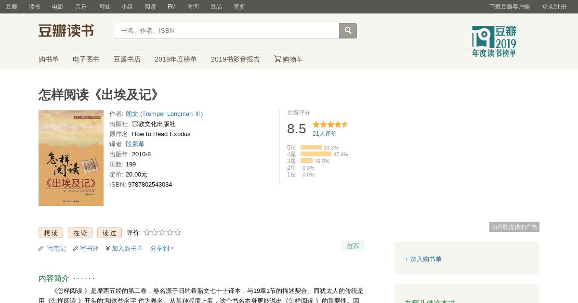Click the 5星 rating bar
Image resolution: width=578 pixels, height=303 pixels.
pyautogui.click(x=311, y=147)
